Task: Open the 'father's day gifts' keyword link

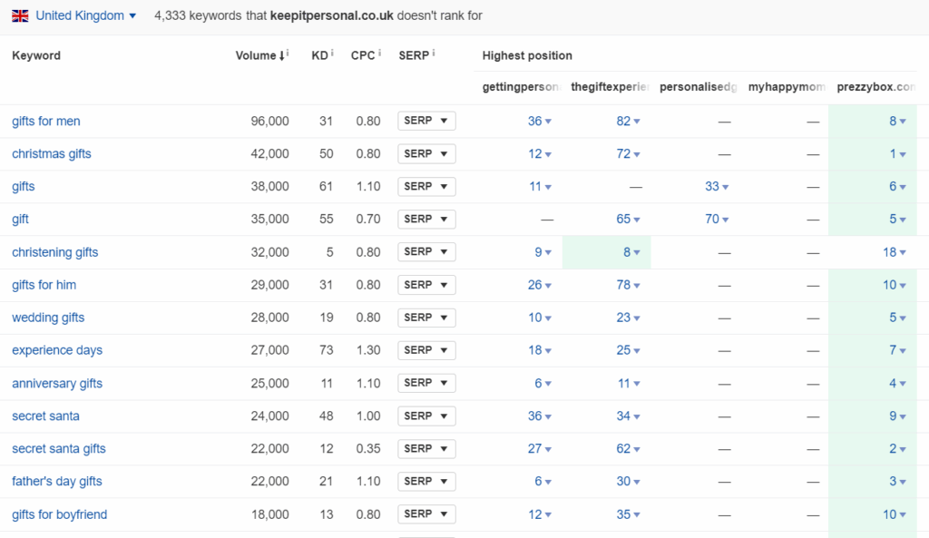Action: coord(57,481)
